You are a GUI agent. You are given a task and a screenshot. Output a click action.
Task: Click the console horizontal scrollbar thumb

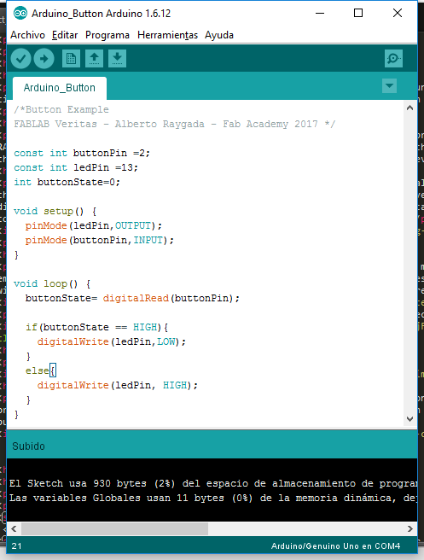(114, 528)
